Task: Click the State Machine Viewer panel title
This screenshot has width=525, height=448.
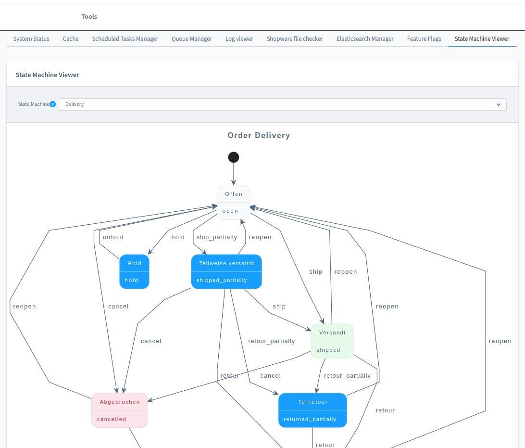Action: click(47, 75)
